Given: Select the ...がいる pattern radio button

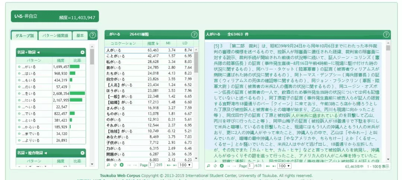Looking at the screenshot, I should pos(19,67).
